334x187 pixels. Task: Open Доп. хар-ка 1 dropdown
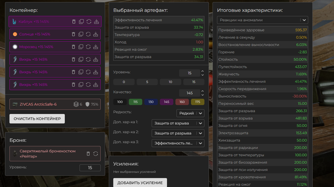click(x=178, y=123)
